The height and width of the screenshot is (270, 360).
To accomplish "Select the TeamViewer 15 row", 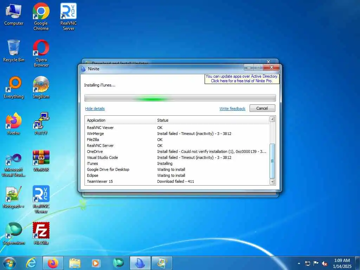I will [x=177, y=181].
